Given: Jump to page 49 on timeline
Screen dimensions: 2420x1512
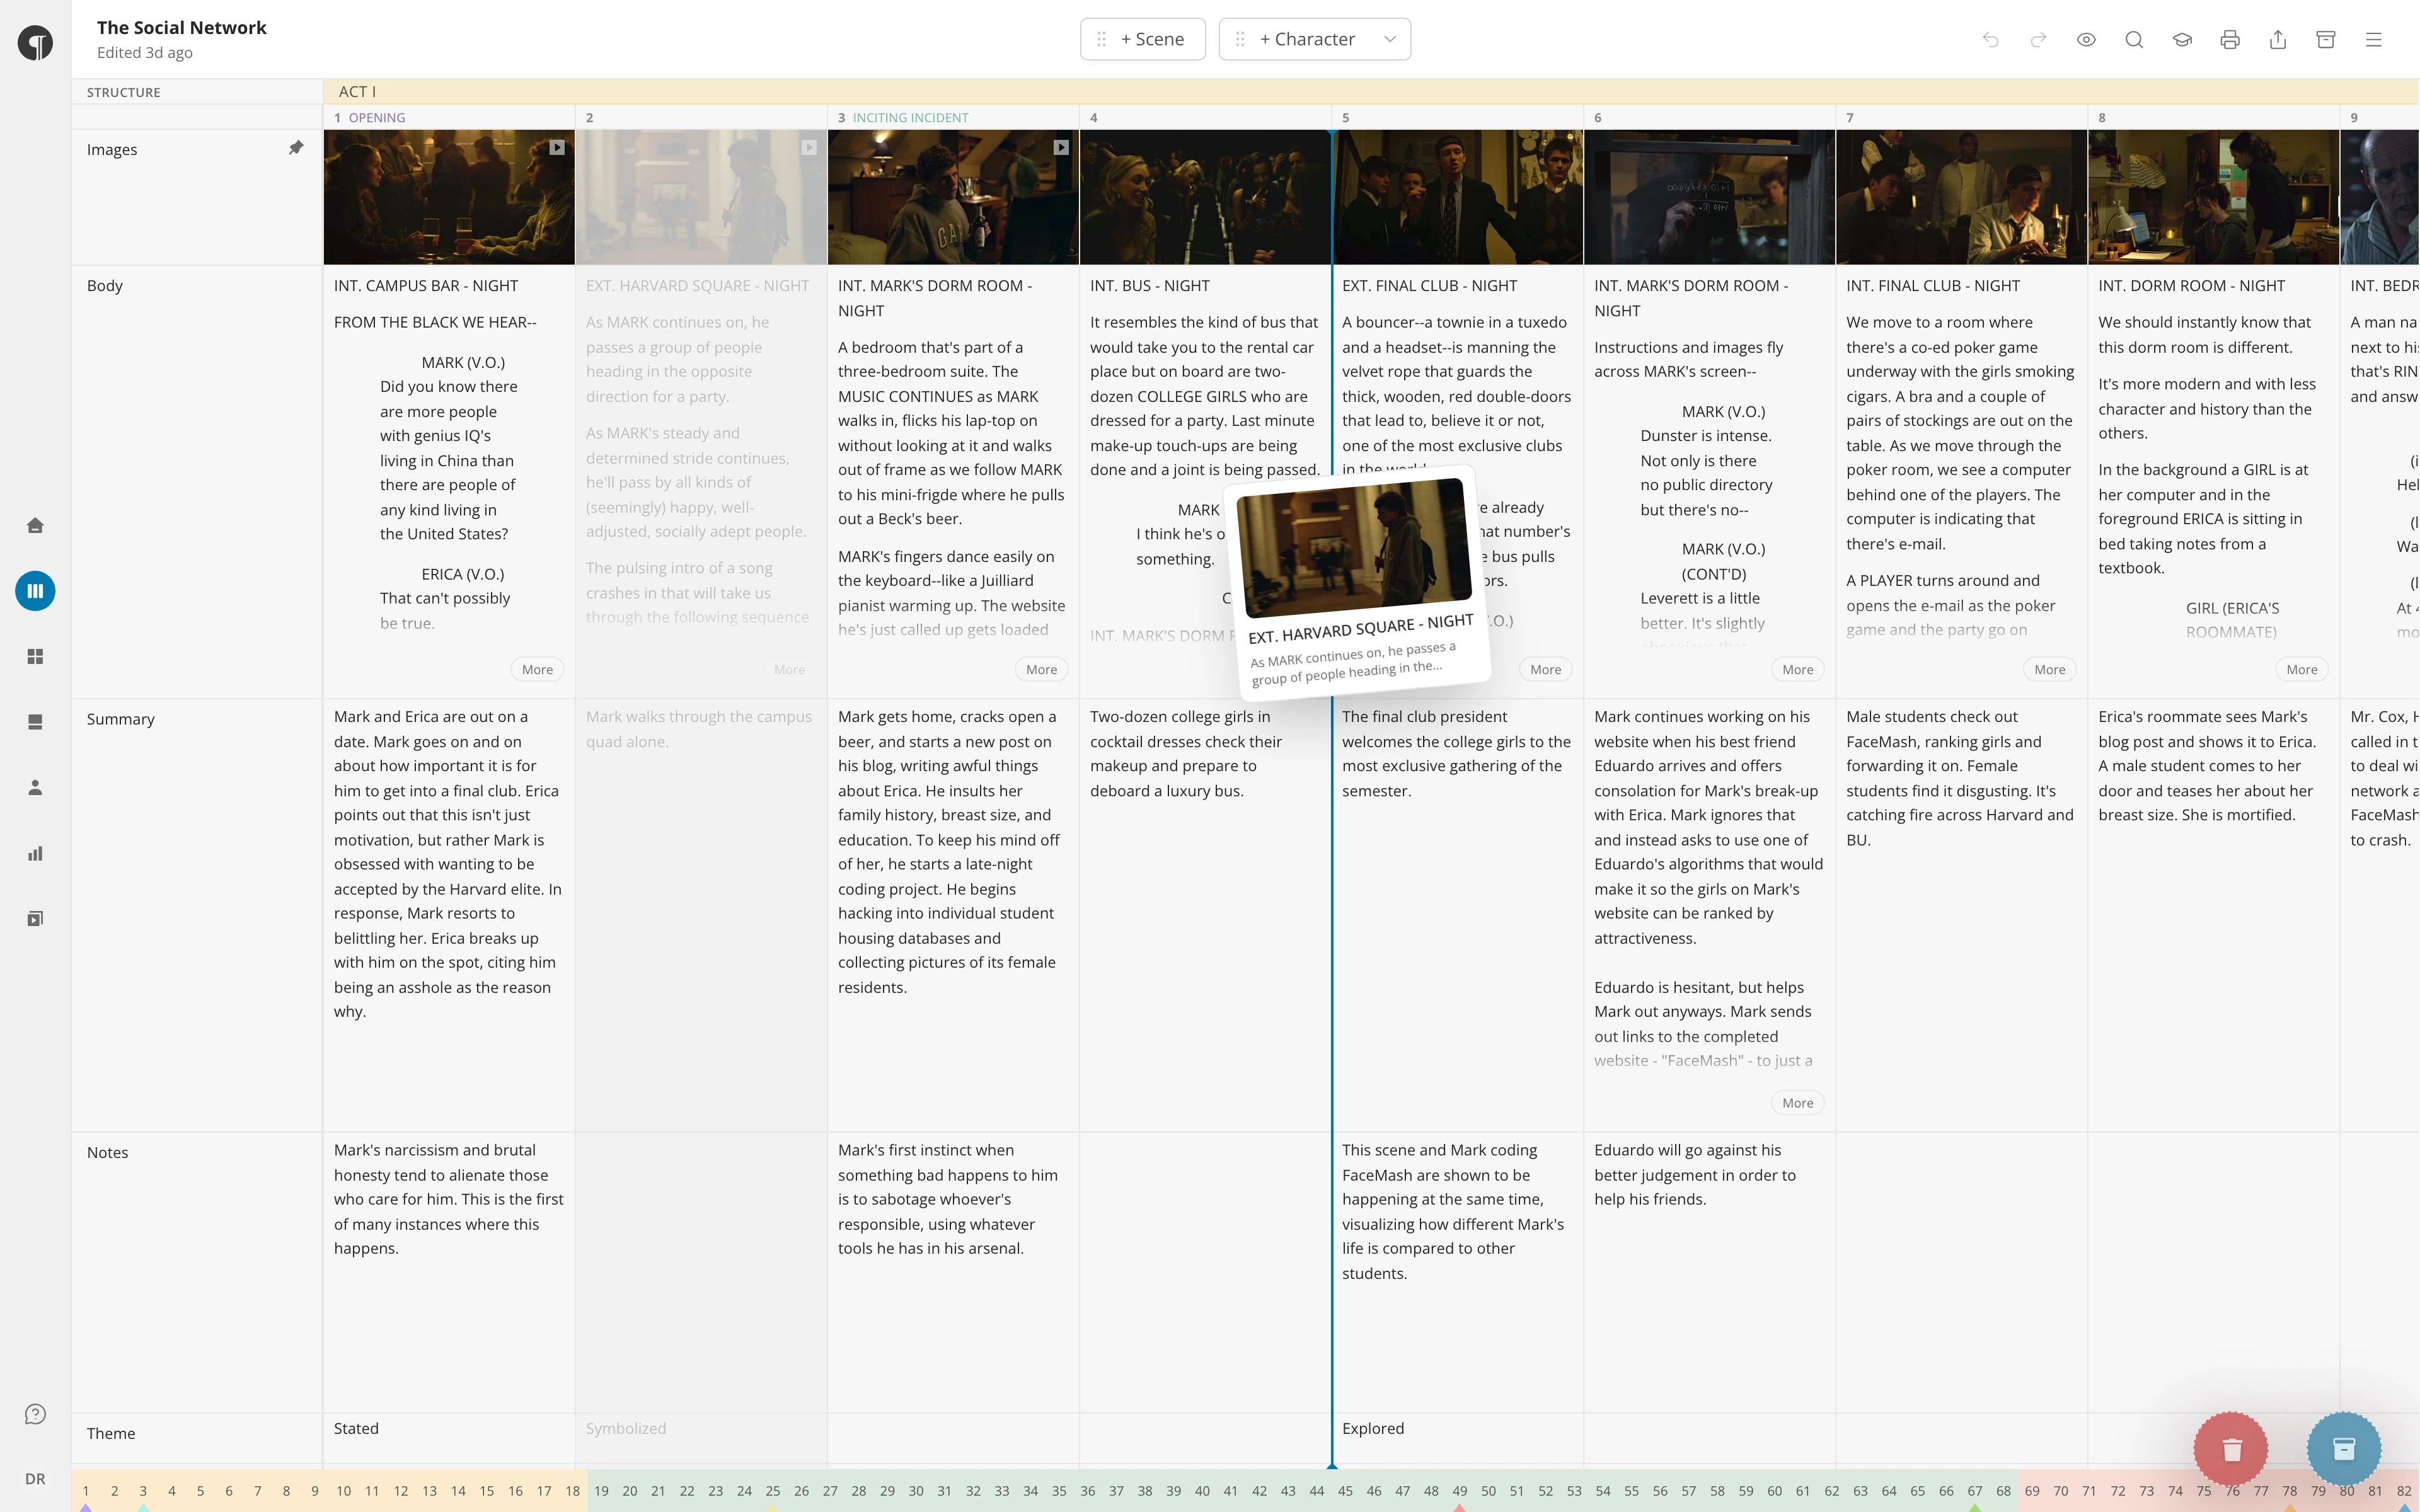Looking at the screenshot, I should pos(1459,1491).
